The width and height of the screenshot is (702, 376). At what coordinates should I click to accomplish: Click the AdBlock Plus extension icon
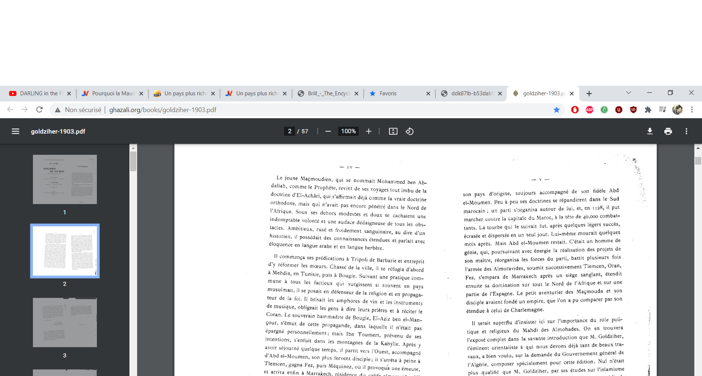(x=589, y=110)
